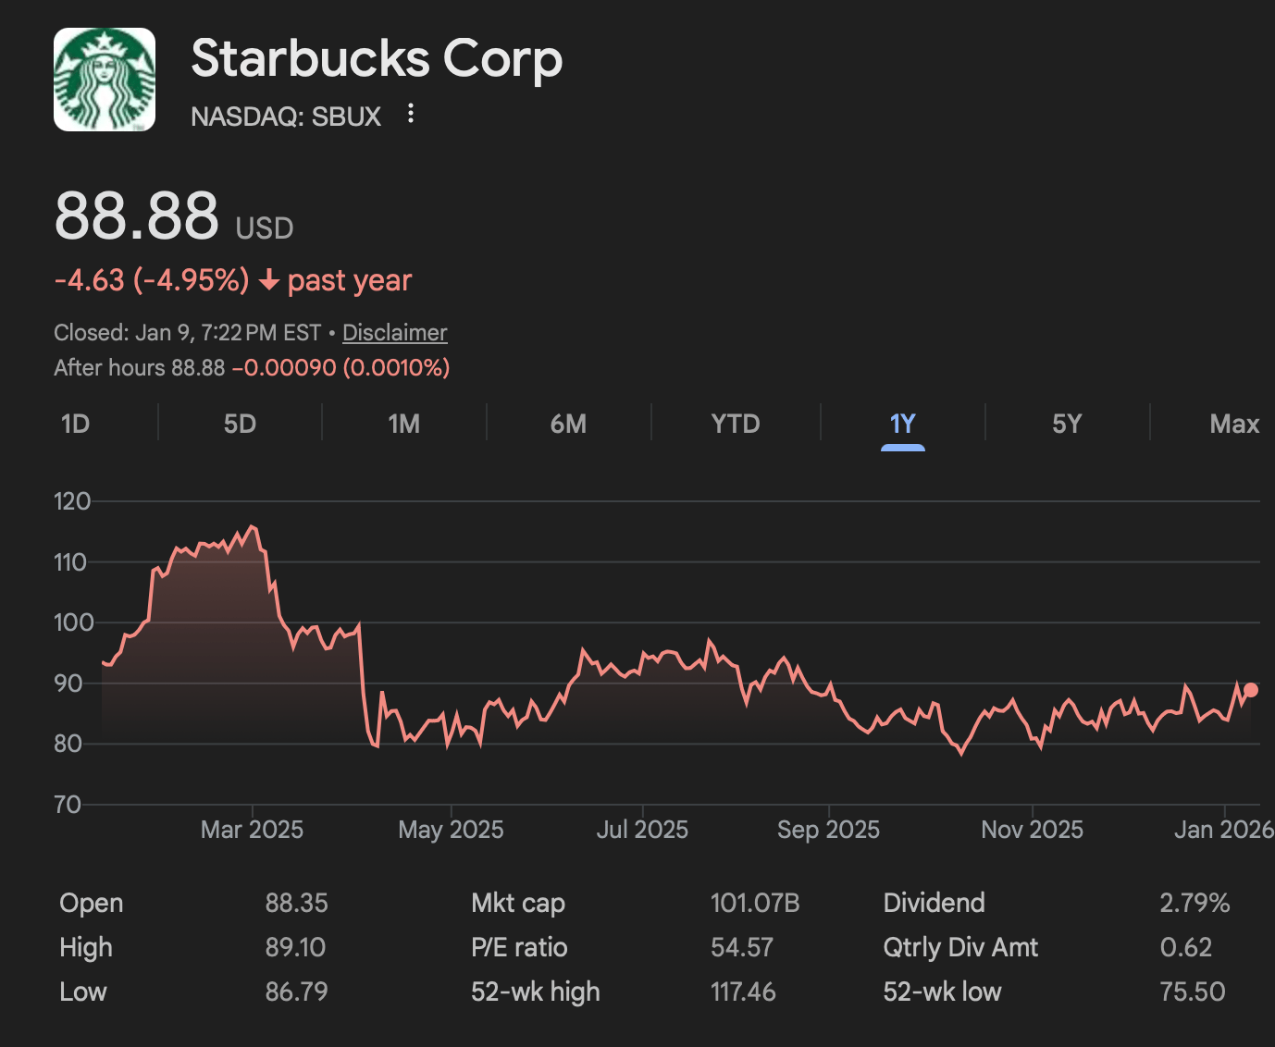Image resolution: width=1275 pixels, height=1047 pixels.
Task: Switch to the 1M chart range
Action: (404, 424)
